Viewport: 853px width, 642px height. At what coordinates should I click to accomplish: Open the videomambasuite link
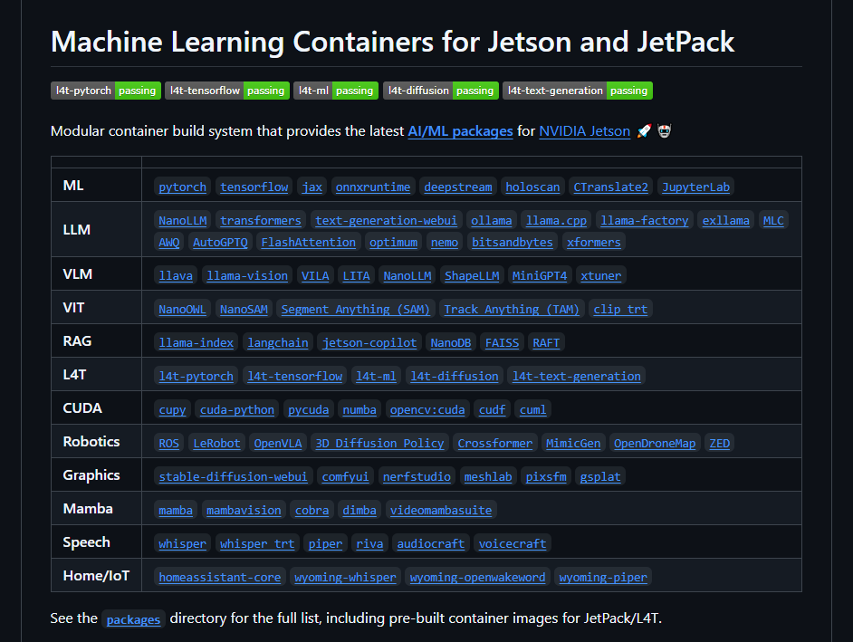(441, 511)
